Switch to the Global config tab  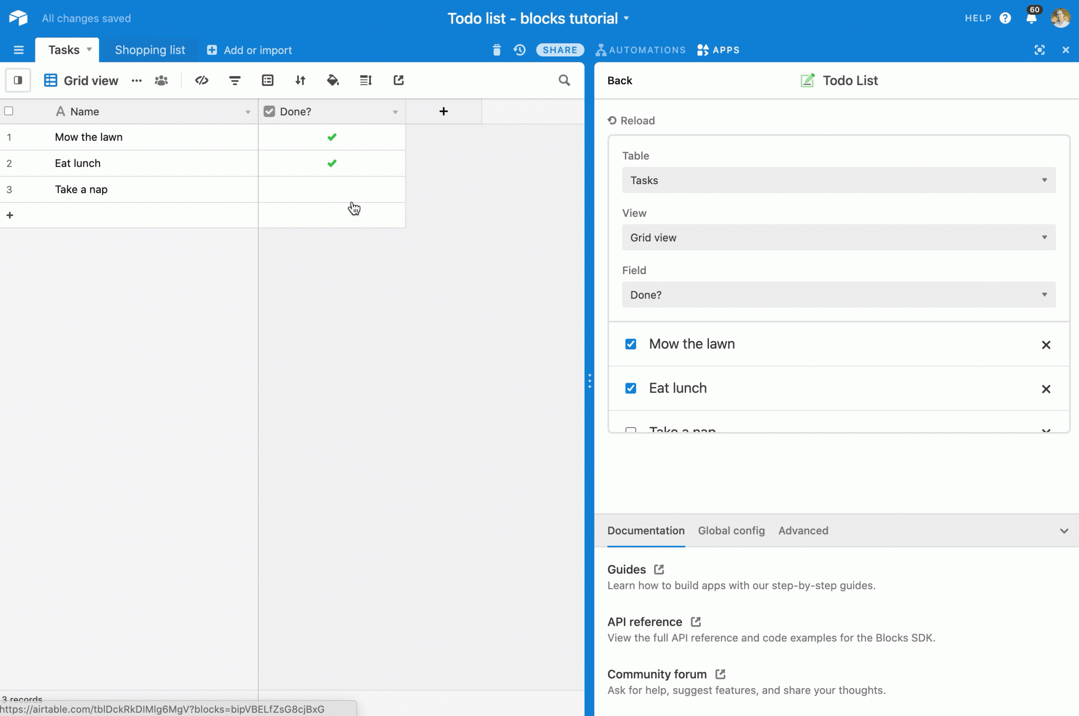coord(731,531)
